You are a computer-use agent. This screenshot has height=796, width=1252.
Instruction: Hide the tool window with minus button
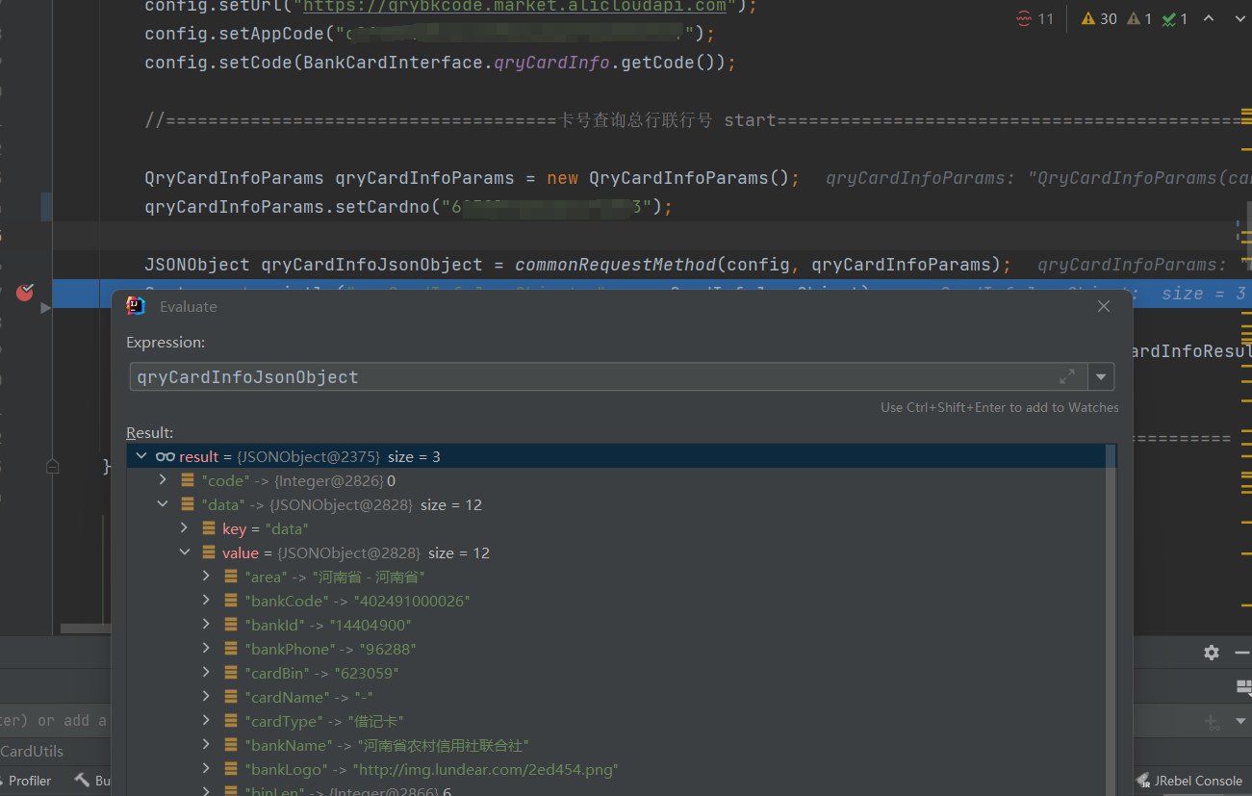pyautogui.click(x=1242, y=652)
